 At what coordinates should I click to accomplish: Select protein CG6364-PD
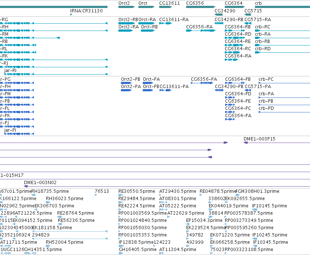(230, 97)
